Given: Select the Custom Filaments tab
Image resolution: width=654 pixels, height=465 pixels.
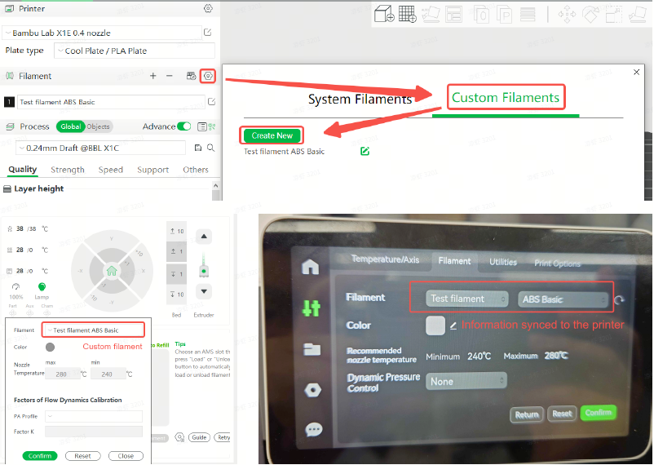Looking at the screenshot, I should pos(506,97).
